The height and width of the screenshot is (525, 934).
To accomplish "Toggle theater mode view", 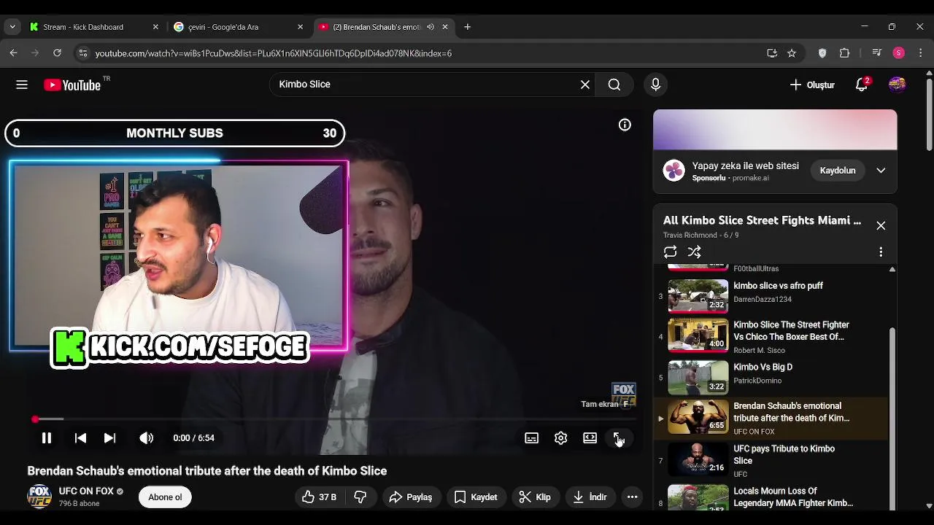I will coord(590,438).
